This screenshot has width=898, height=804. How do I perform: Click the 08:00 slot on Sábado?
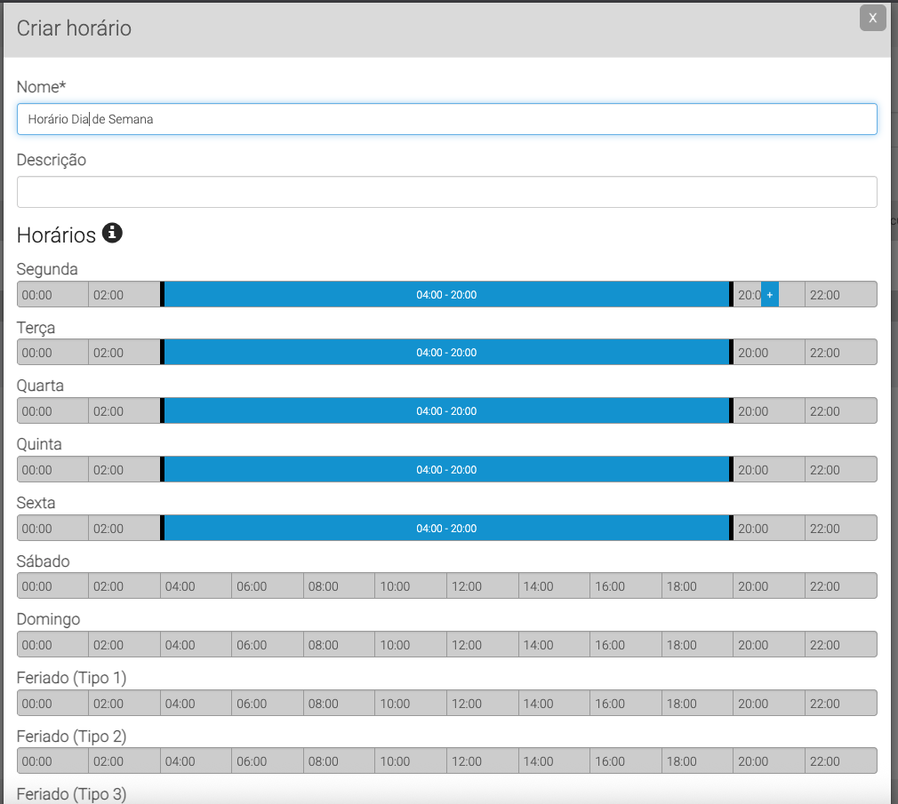pos(339,586)
